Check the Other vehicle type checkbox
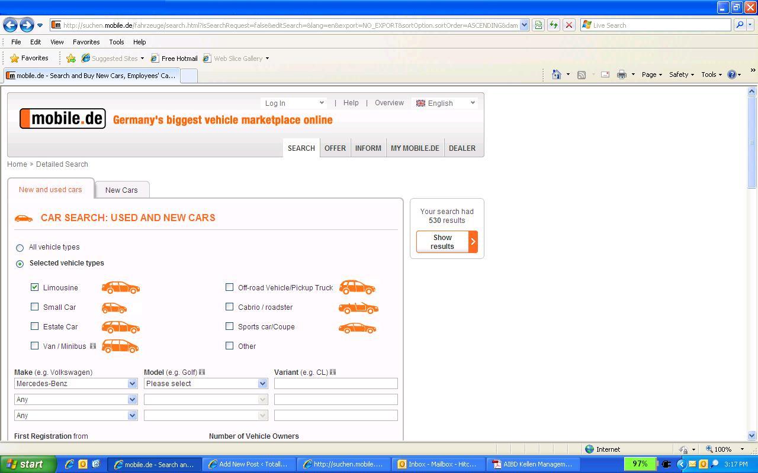The height and width of the screenshot is (473, 758). 229,346
